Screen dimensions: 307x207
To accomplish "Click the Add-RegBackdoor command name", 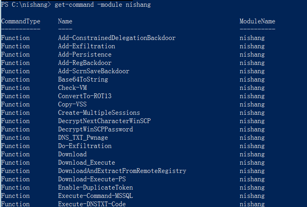I will pos(85,63).
